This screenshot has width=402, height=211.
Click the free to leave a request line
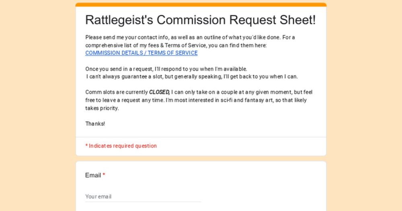coord(196,100)
